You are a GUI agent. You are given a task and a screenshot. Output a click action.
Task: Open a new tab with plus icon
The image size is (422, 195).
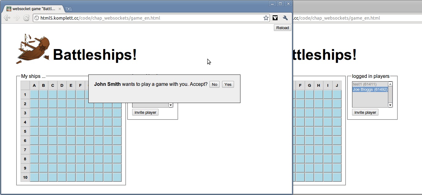[69, 9]
